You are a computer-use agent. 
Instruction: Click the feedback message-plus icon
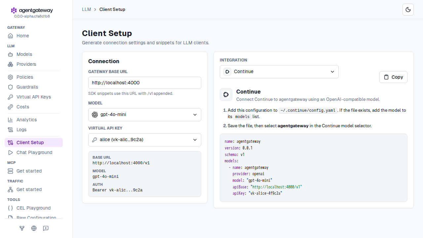[x=46, y=228]
